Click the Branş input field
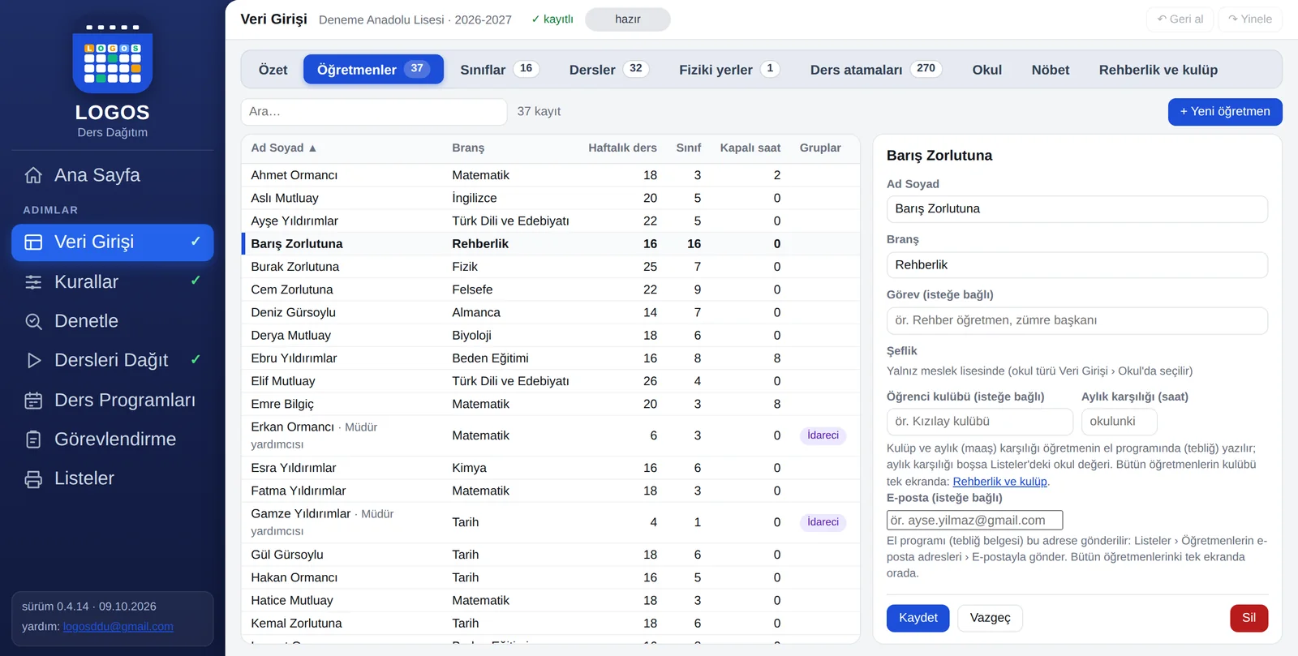The height and width of the screenshot is (656, 1298). (1077, 265)
